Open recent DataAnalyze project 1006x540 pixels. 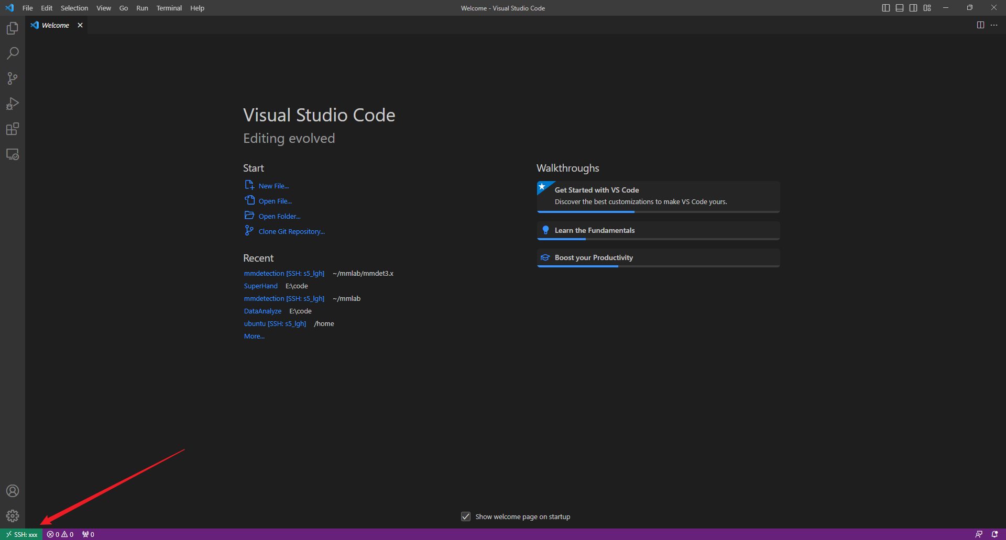click(263, 311)
